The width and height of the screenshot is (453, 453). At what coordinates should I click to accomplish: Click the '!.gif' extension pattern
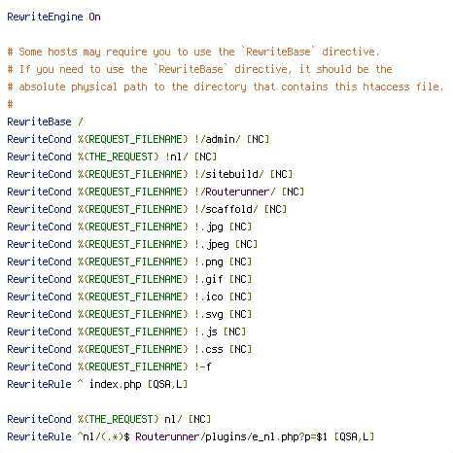point(209,279)
